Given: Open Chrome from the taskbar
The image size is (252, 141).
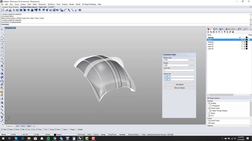Looking at the screenshot, I should click(x=55, y=138).
